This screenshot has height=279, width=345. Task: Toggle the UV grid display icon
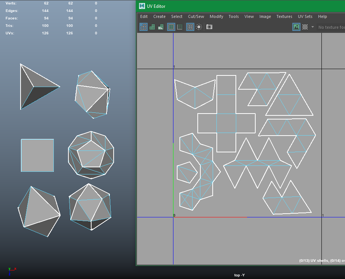tap(190, 27)
